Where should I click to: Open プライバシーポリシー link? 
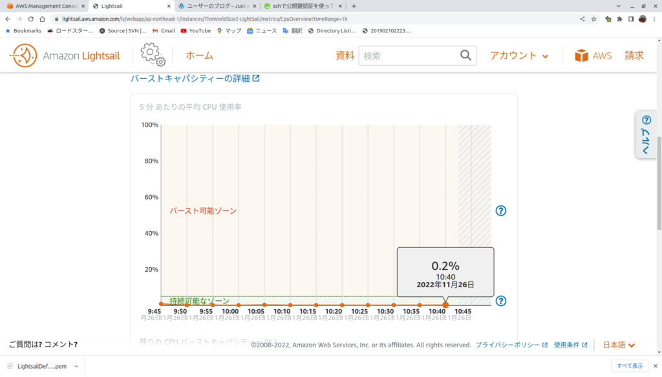[x=511, y=345]
